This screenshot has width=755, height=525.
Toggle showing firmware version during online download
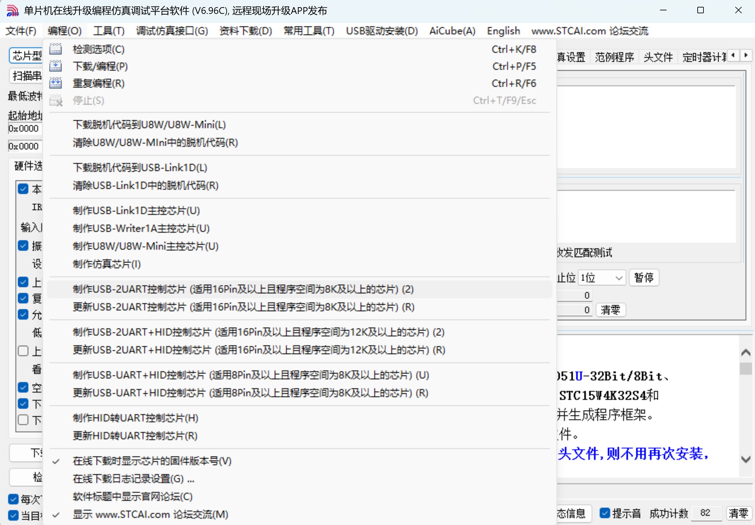point(152,461)
